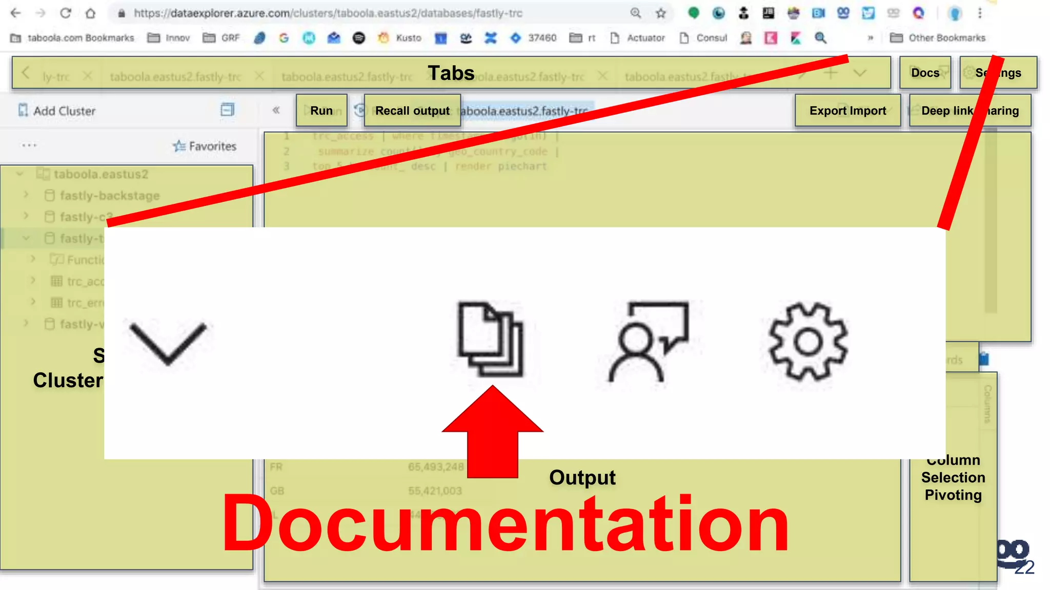The width and height of the screenshot is (1050, 590).
Task: Open the purple Q extension icon
Action: pos(918,13)
